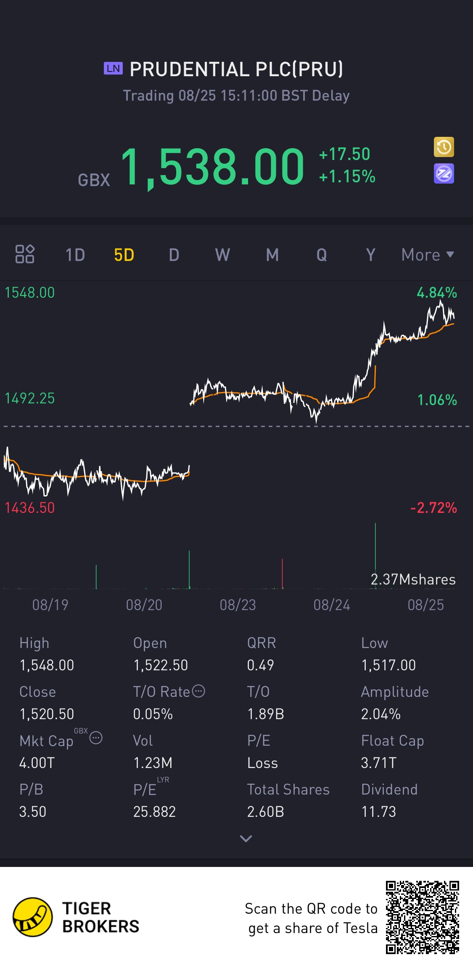Screen dimensions: 473x968
Task: Tap the PRUDENTIAL PLC(PRU) title
Action: point(236,69)
